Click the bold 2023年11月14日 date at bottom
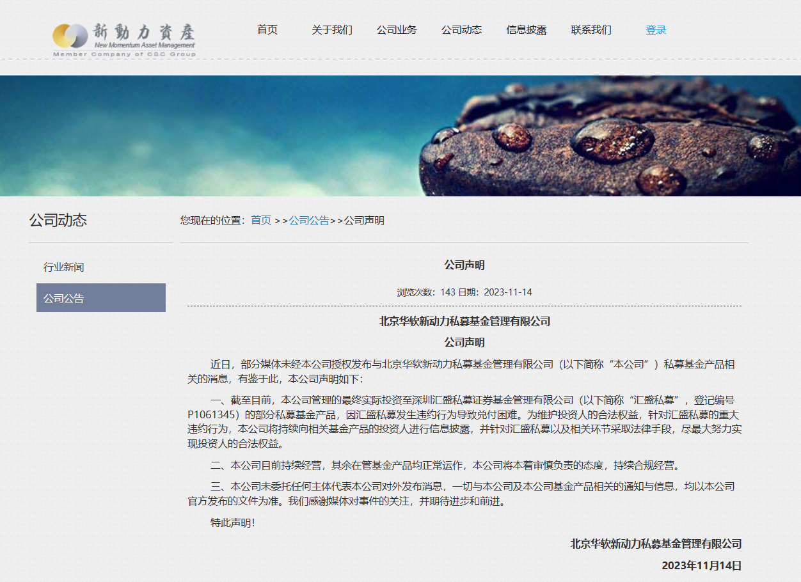The width and height of the screenshot is (801, 582). 701,565
